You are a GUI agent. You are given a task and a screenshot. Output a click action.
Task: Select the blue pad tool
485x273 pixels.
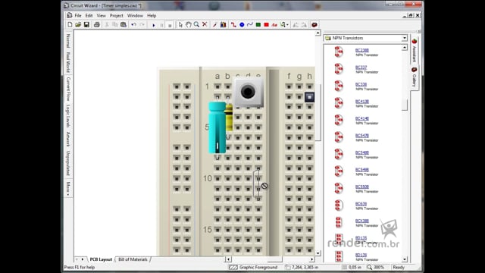(242, 25)
